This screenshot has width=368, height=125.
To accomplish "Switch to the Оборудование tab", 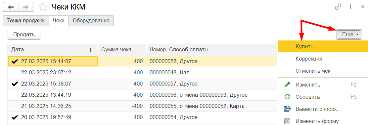I will [x=91, y=20].
